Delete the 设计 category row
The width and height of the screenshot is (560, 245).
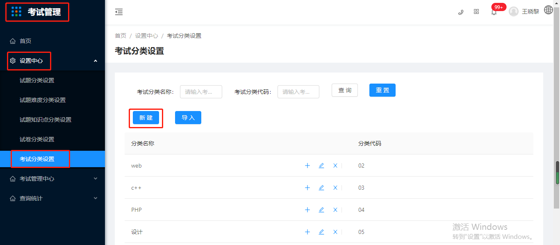click(335, 232)
